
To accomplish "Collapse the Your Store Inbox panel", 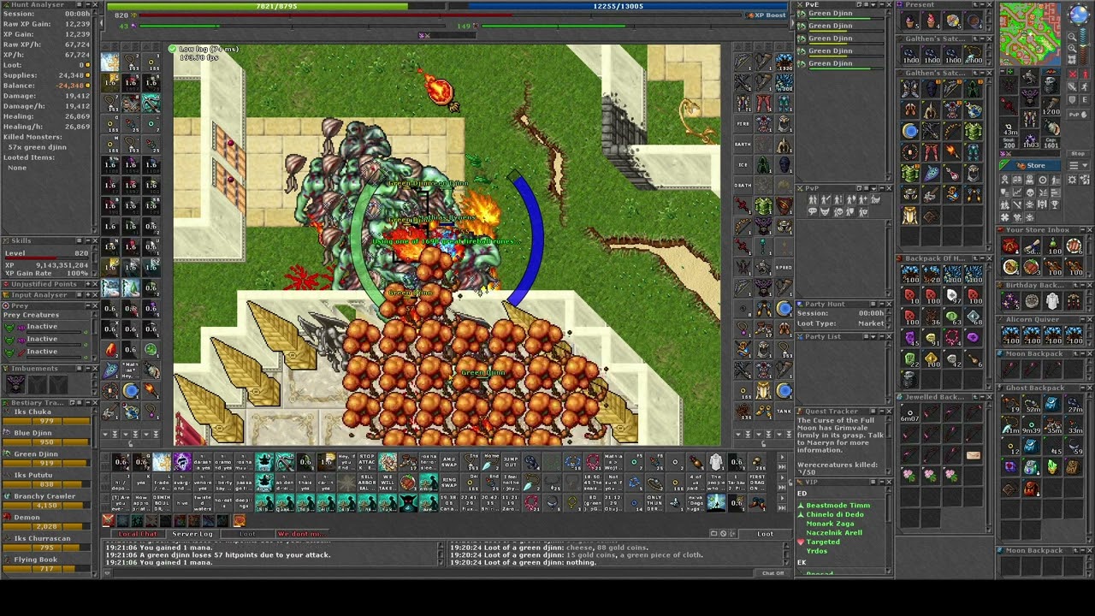I will (x=1083, y=229).
